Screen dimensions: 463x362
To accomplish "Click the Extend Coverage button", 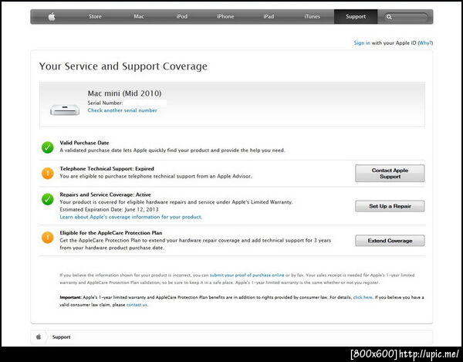I will (x=390, y=241).
